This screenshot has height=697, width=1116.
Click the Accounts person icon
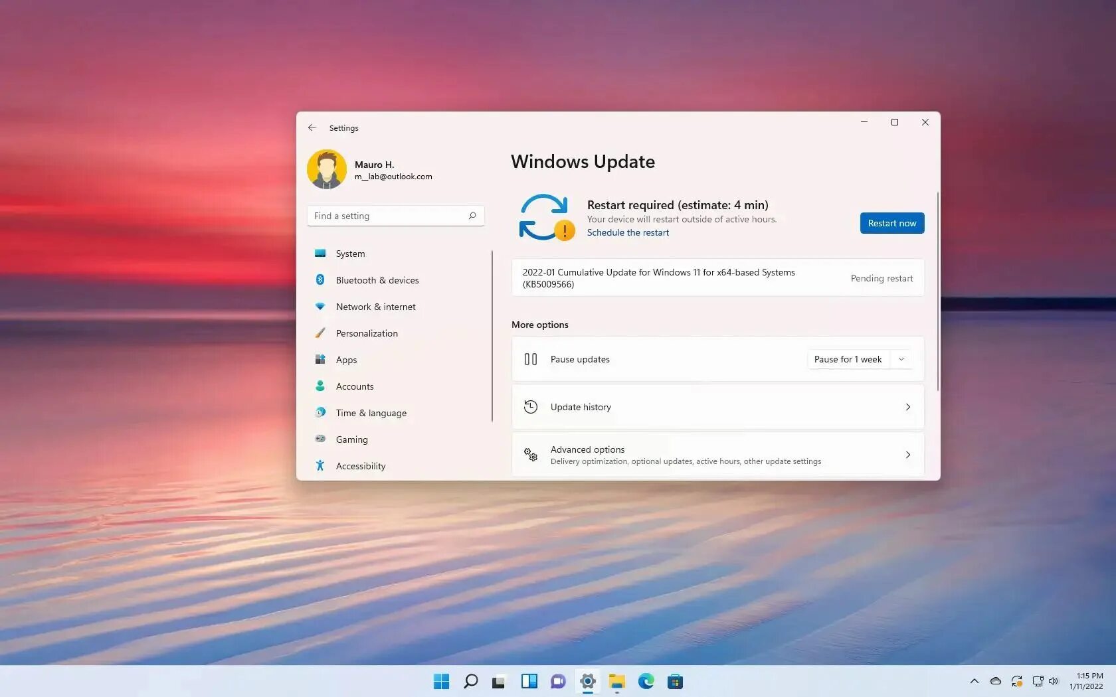(x=320, y=386)
